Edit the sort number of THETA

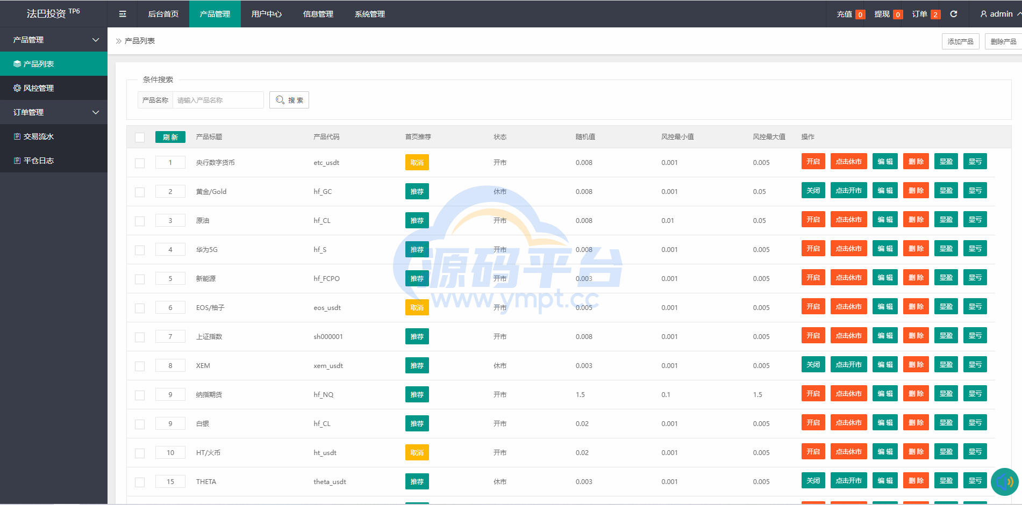click(x=170, y=481)
